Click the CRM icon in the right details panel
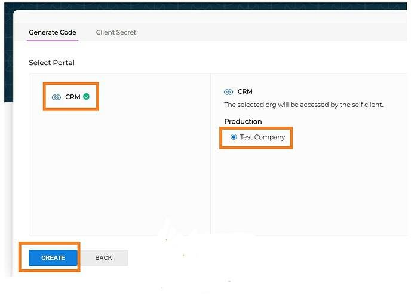Screen dimensions: 411x298 tap(229, 92)
